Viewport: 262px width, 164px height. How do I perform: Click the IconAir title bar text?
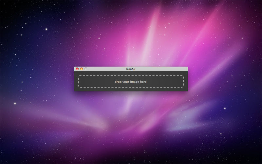click(x=131, y=69)
